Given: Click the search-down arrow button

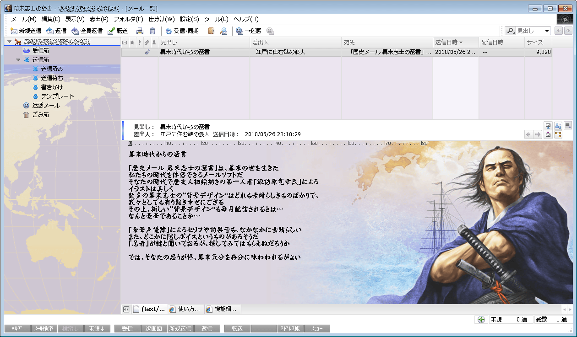Looking at the screenshot, I should click(558, 31).
